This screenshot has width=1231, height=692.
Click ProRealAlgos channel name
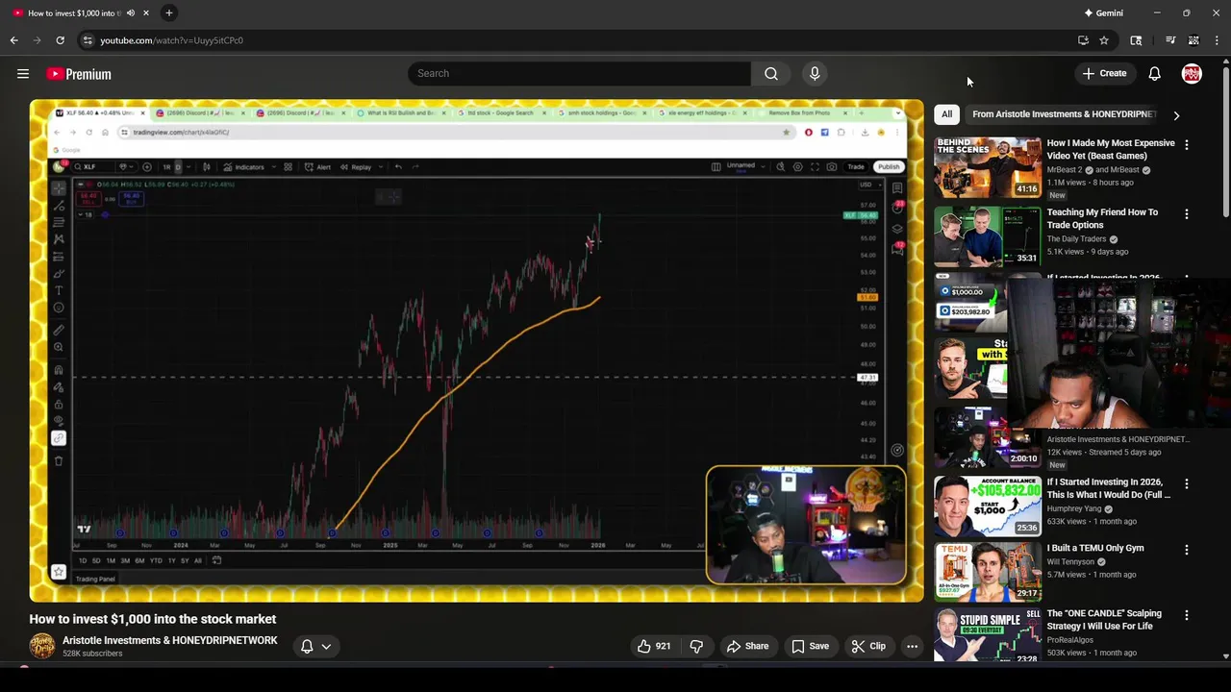pyautogui.click(x=1071, y=639)
